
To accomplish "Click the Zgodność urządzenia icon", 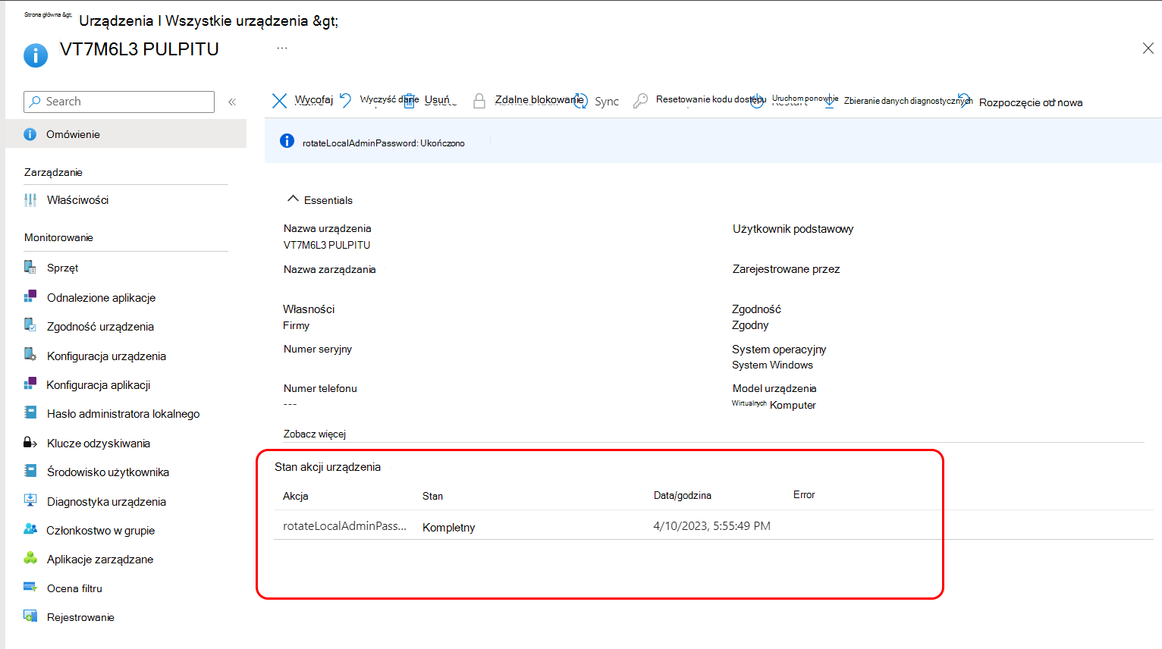I will [30, 325].
